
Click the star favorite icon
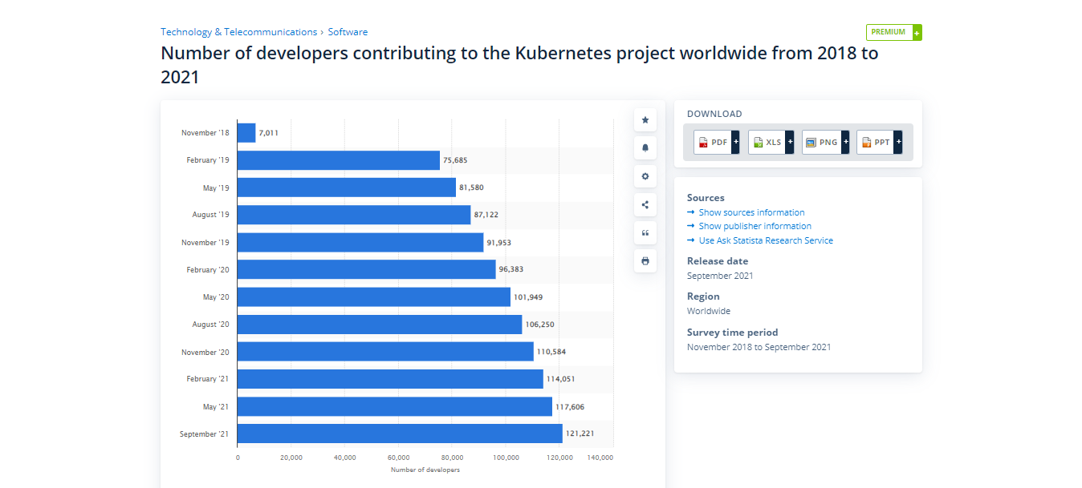(x=645, y=120)
